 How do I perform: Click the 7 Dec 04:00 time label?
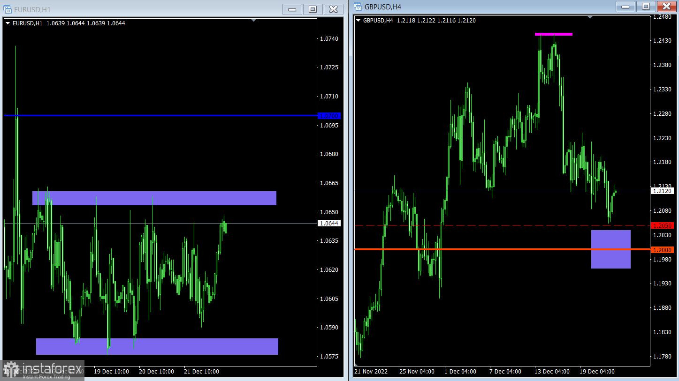tap(505, 372)
